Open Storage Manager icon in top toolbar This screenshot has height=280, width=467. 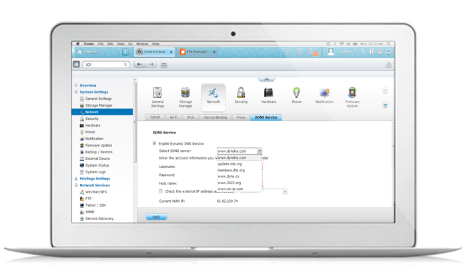[x=185, y=97]
